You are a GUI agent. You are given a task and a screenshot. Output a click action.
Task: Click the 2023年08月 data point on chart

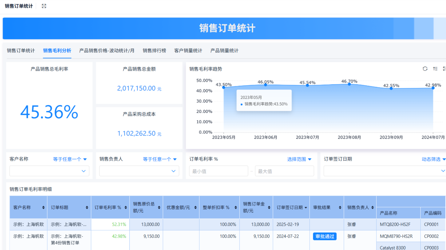[x=349, y=84]
